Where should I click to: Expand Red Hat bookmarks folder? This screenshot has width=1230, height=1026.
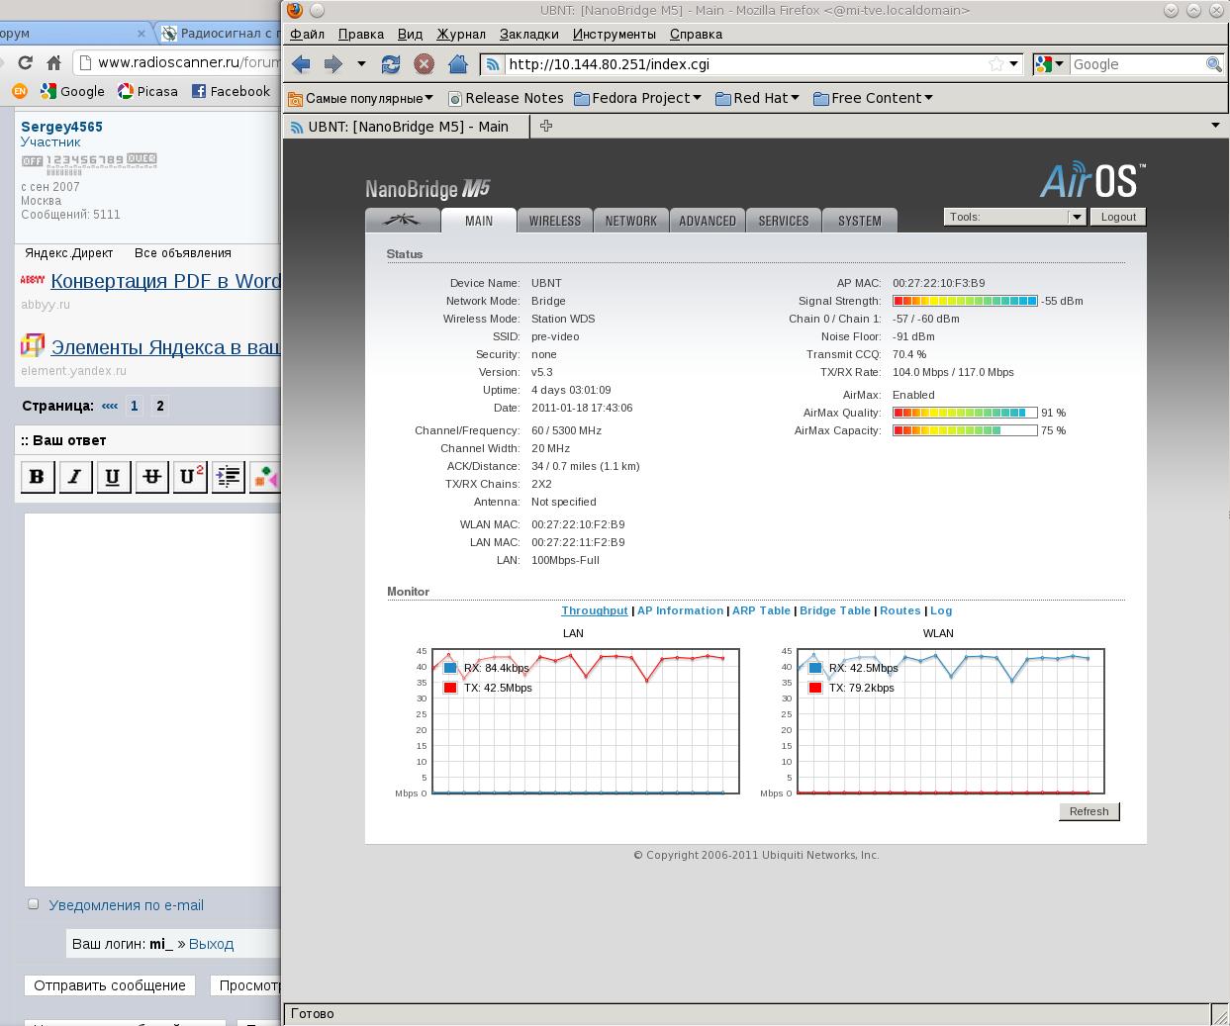coord(757,98)
